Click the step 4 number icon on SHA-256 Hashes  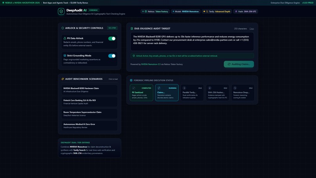click(x=210, y=88)
